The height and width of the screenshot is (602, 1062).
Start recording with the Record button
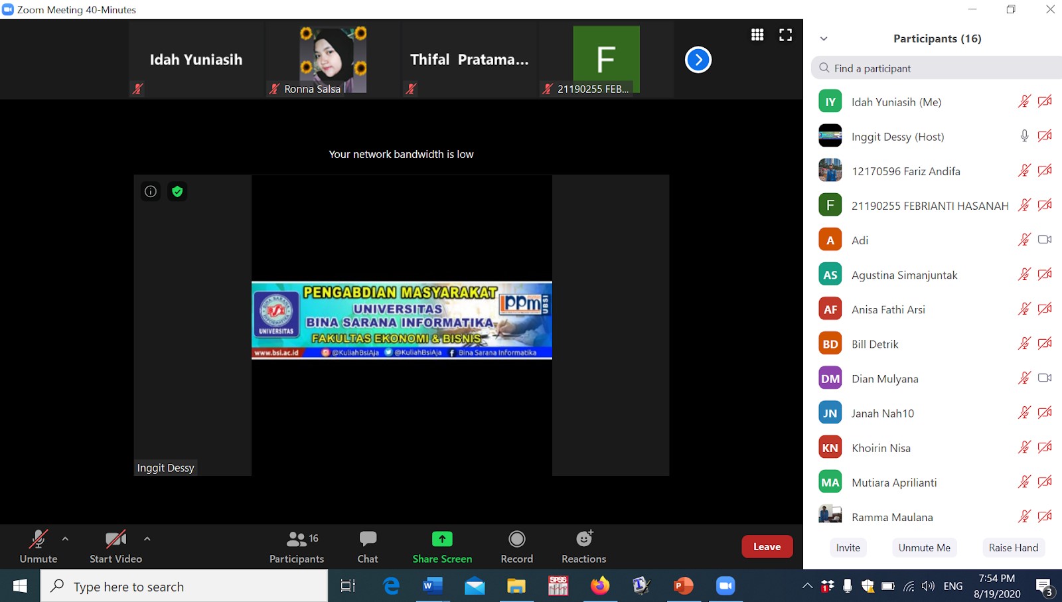click(x=517, y=546)
